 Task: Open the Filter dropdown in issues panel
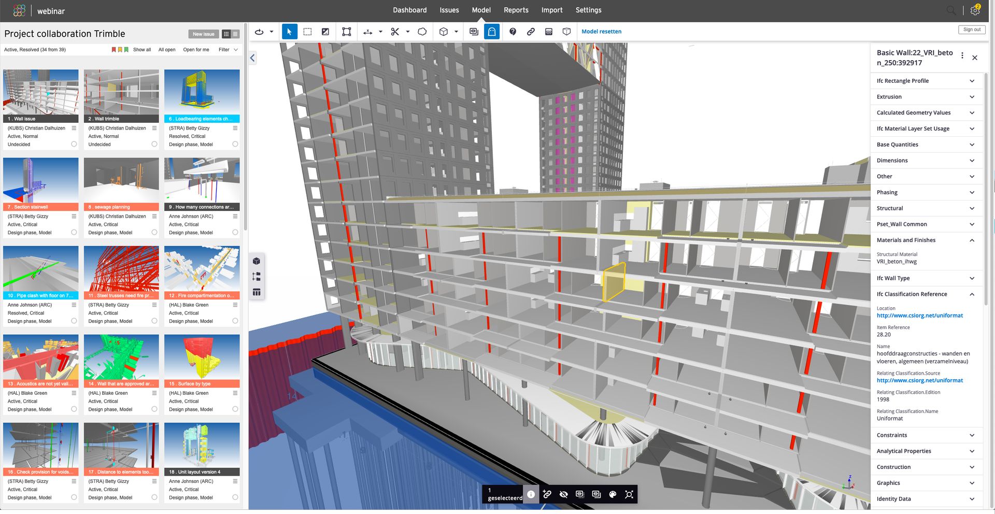[x=228, y=50]
